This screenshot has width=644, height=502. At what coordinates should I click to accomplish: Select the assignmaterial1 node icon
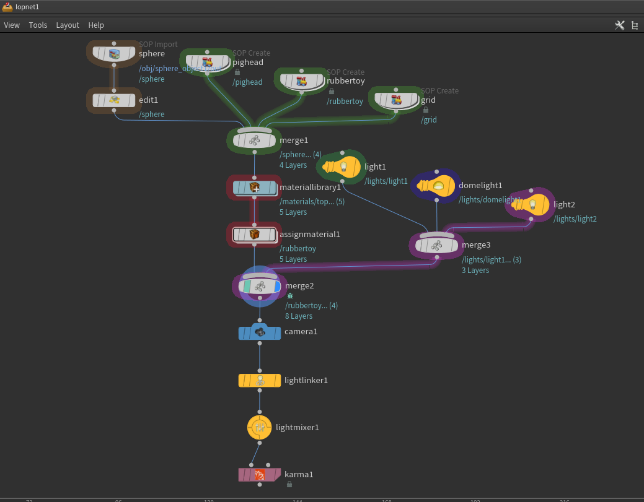point(254,235)
